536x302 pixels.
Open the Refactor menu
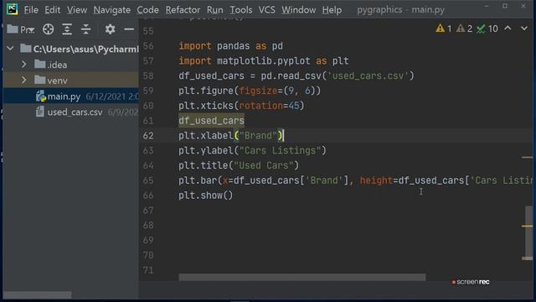[183, 10]
